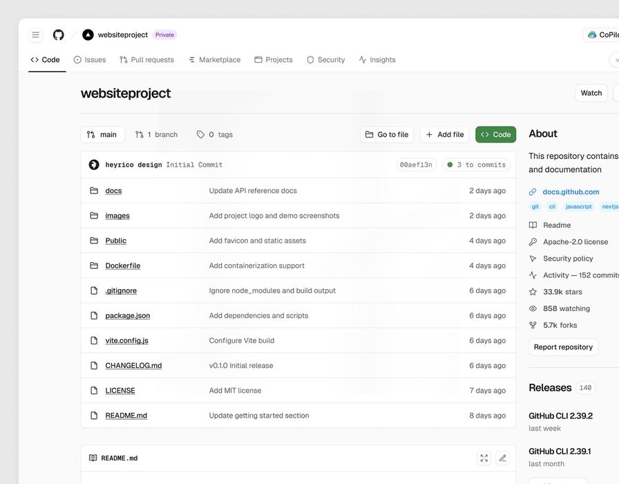
Task: Open the docs folder link
Action: coord(113,190)
